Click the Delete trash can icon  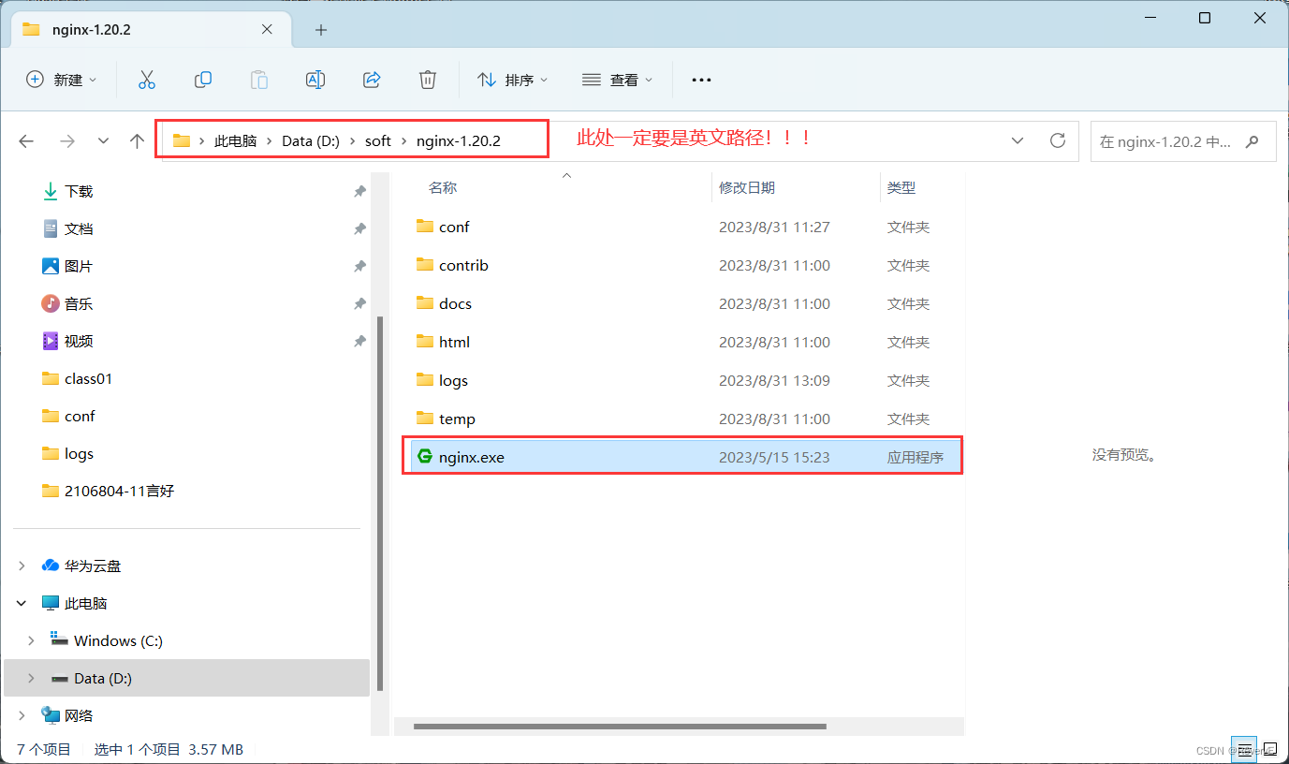[x=428, y=80]
